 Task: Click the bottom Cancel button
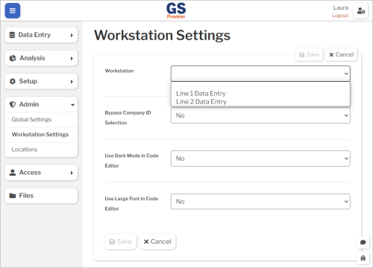pyautogui.click(x=157, y=242)
